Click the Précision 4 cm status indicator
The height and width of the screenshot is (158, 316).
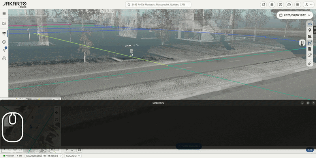[13, 156]
